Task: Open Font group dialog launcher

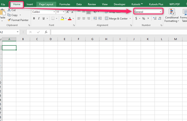Action: tap(74, 25)
